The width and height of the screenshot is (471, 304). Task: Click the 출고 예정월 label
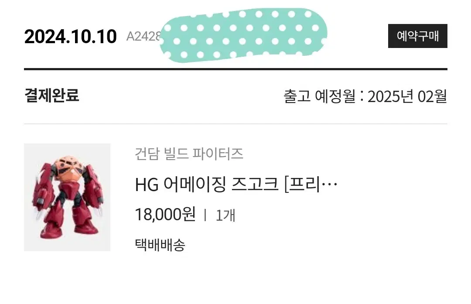(x=320, y=96)
